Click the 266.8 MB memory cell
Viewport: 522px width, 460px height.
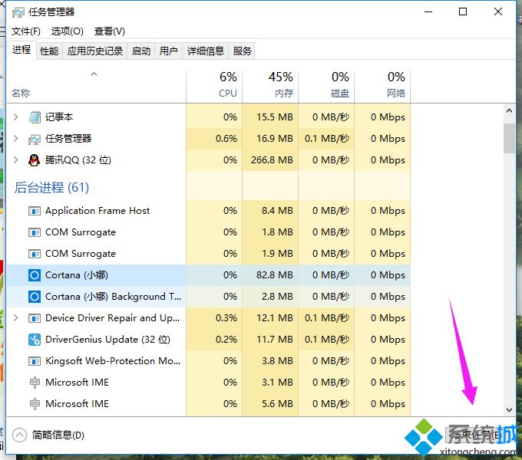point(272,160)
